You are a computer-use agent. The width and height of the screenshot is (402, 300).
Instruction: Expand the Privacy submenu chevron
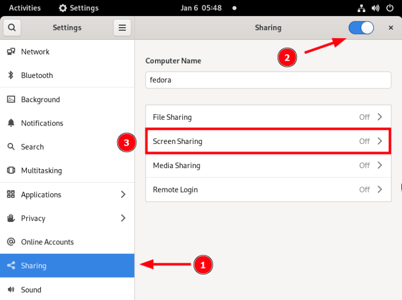[123, 218]
